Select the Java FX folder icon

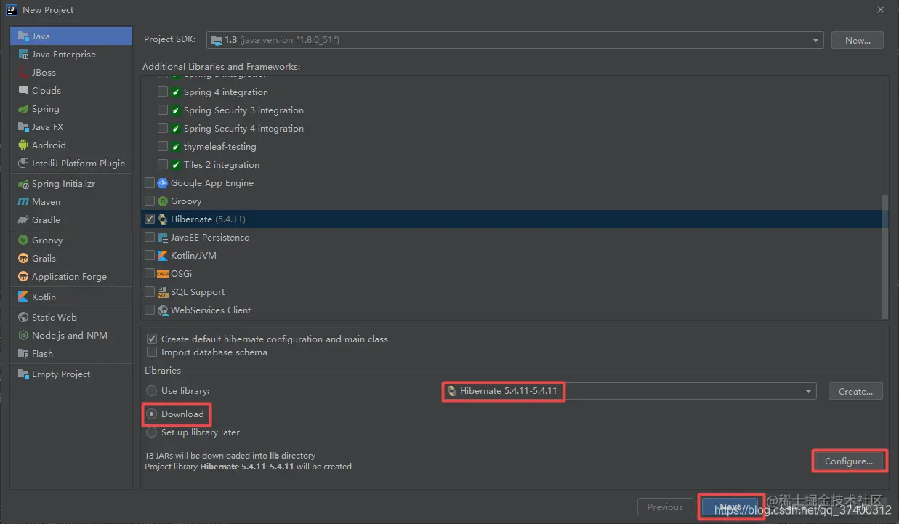click(x=23, y=126)
